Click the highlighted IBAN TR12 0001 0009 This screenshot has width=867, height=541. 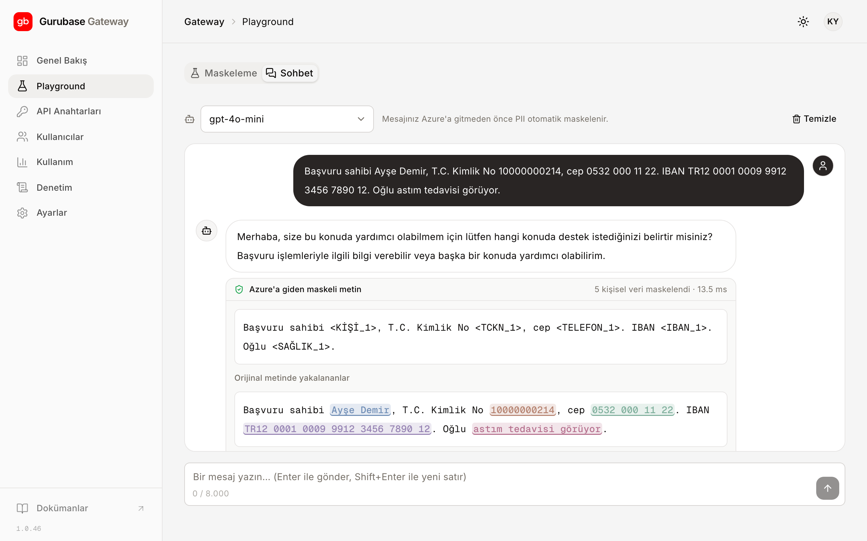(337, 429)
